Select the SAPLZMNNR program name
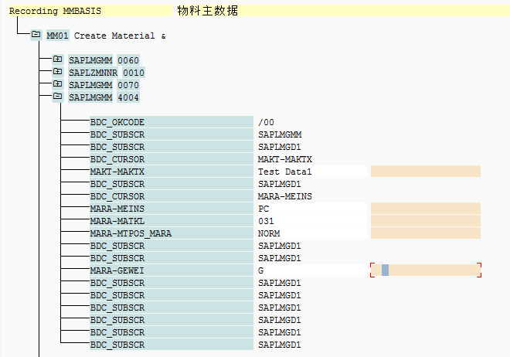Viewport: 510px width, 357px height. click(x=93, y=73)
